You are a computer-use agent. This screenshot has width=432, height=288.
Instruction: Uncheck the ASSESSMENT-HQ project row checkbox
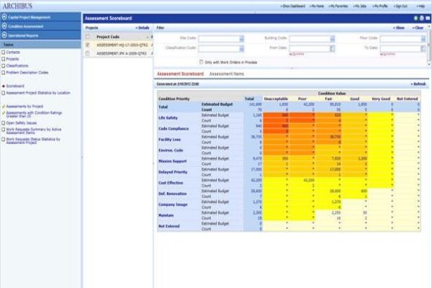(x=88, y=45)
